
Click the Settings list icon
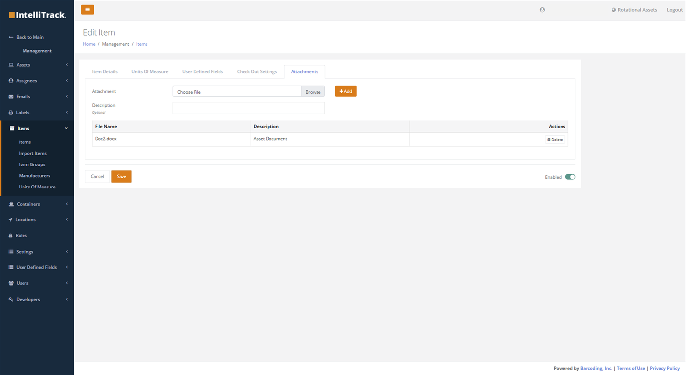11,252
